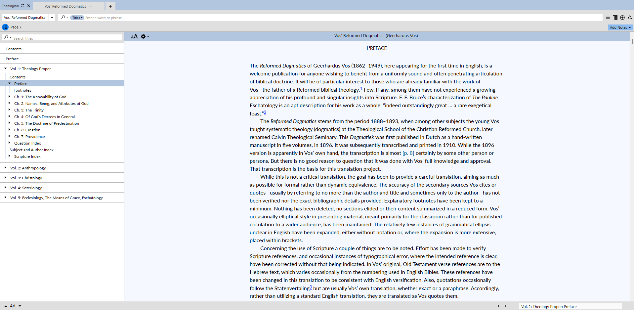Switch to the Vos' Reformed Dogmatics tab
Screen dimensions: 634x310
(65, 6)
